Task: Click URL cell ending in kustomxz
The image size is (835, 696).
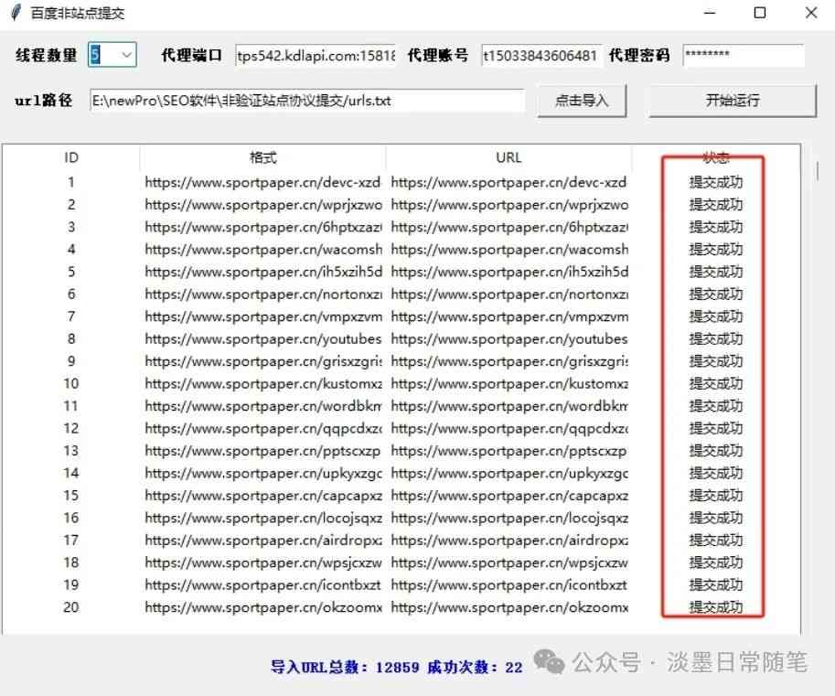Action: tap(509, 383)
